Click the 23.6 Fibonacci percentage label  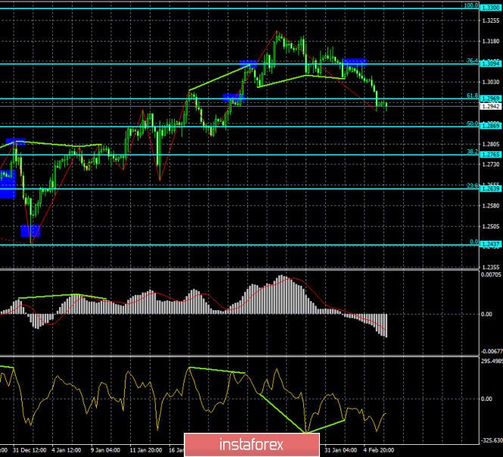point(472,185)
